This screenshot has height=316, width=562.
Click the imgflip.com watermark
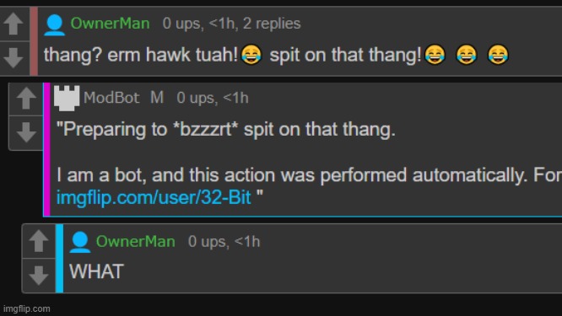click(26, 308)
